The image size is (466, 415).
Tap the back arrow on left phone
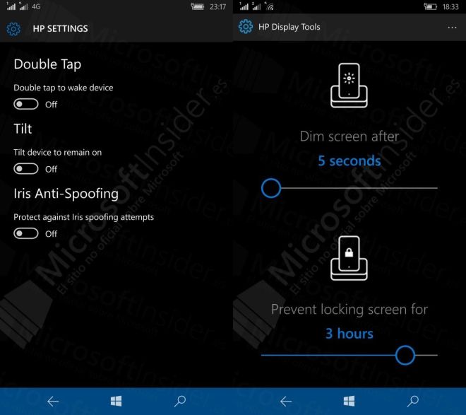53,402
